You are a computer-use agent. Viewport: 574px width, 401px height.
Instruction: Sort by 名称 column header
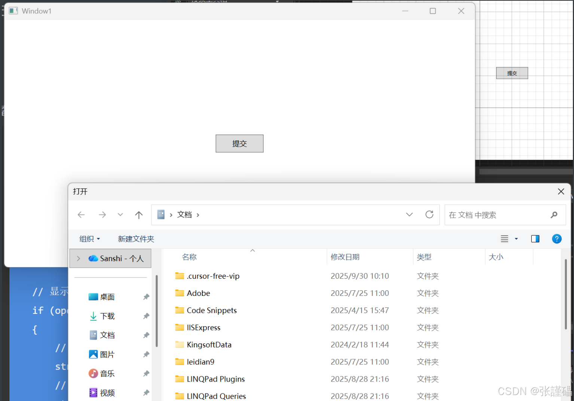pyautogui.click(x=189, y=257)
